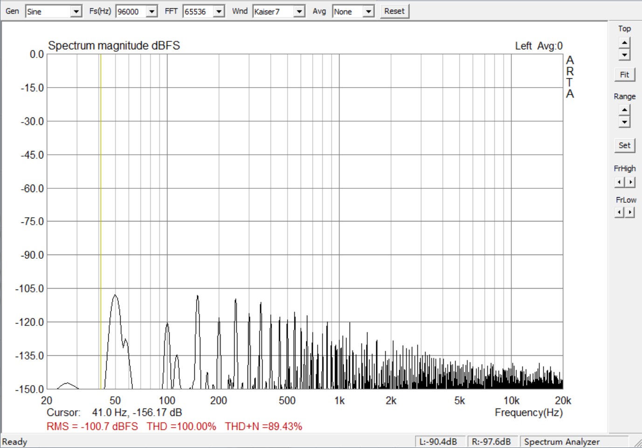Screen dimensions: 642x448
Task: Shift FrLow right with arrow
Action: coord(630,213)
